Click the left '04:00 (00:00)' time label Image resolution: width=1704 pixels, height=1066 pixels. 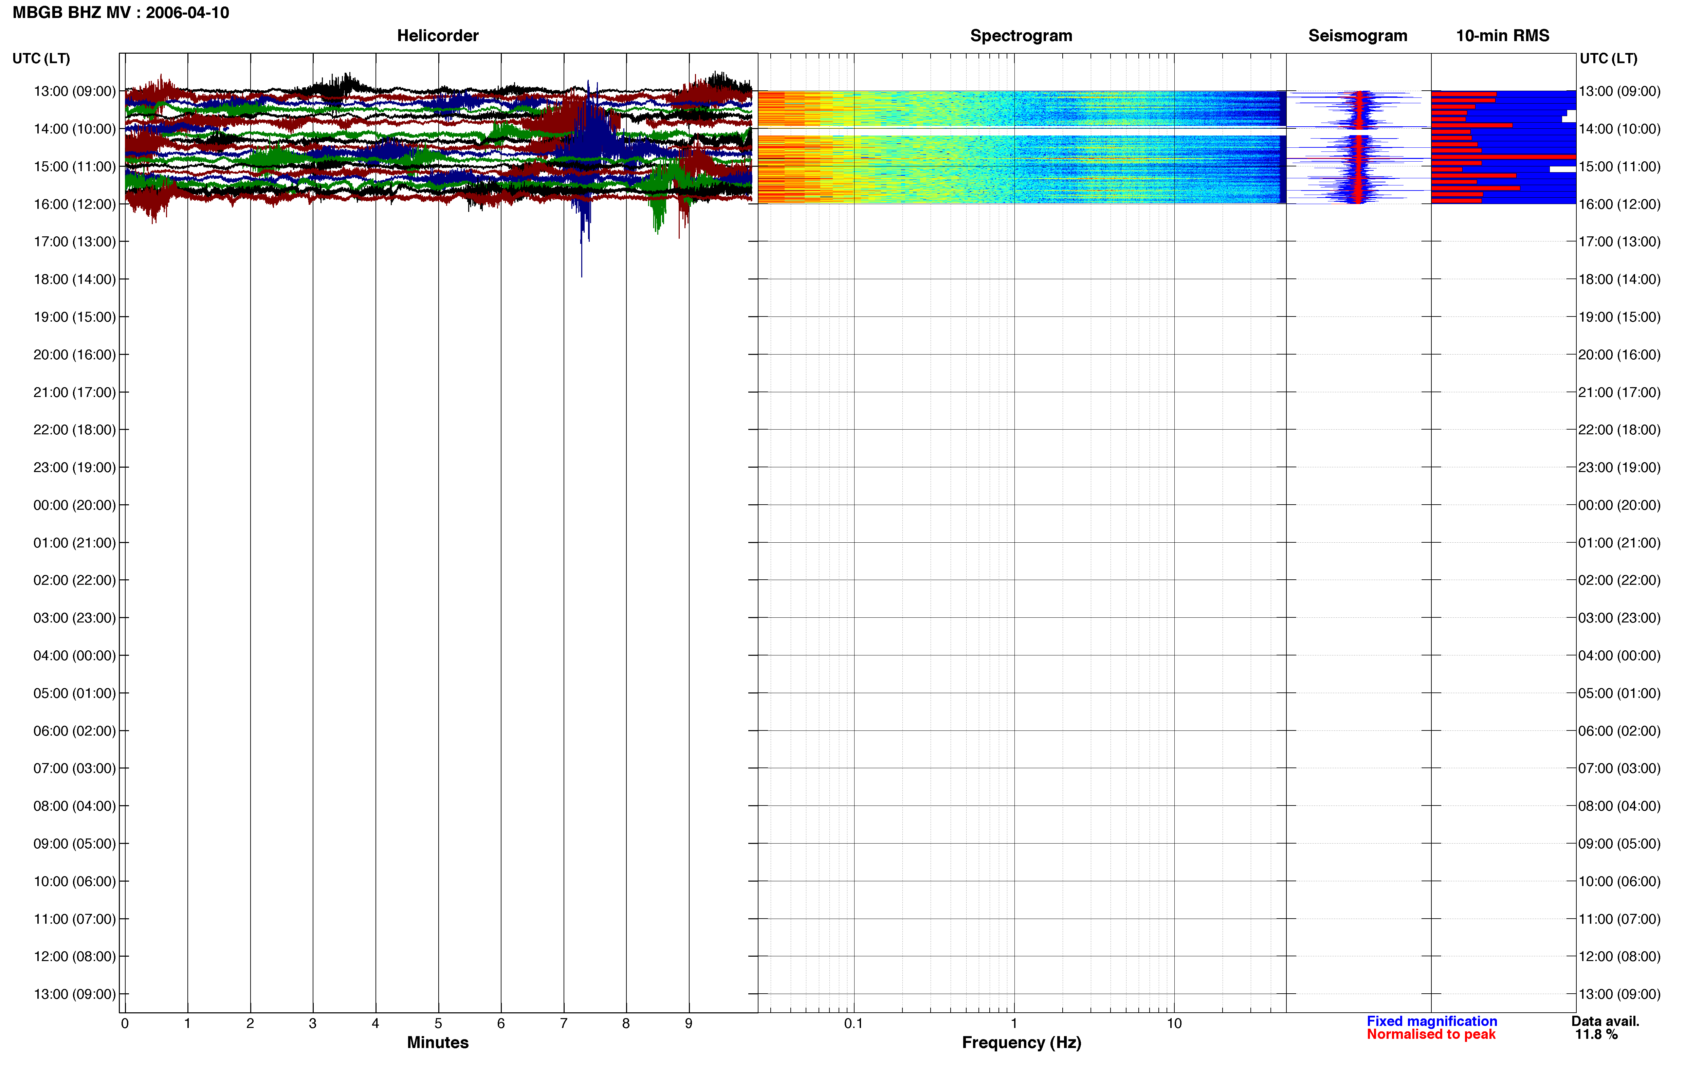[x=74, y=656]
